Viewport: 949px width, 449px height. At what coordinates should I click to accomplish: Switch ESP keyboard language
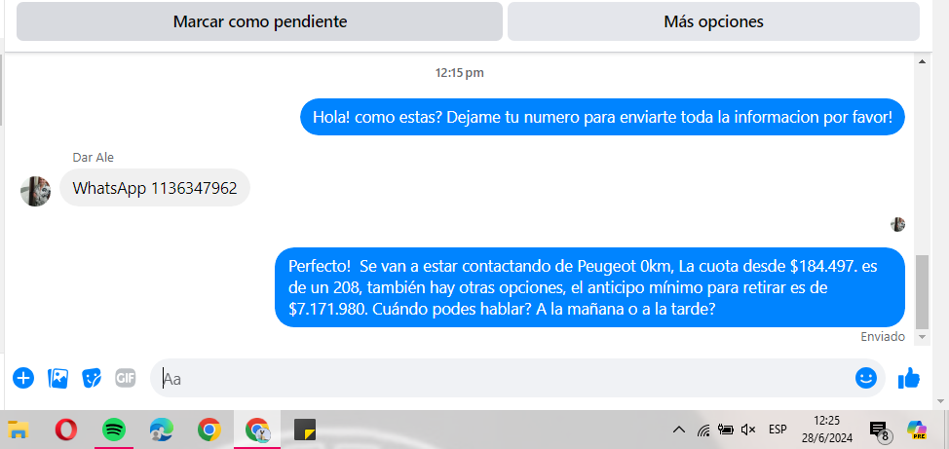coord(778,430)
